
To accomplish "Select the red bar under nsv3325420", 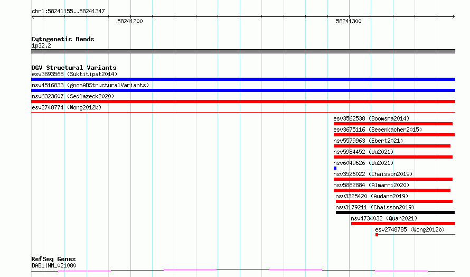I will 394,201.
